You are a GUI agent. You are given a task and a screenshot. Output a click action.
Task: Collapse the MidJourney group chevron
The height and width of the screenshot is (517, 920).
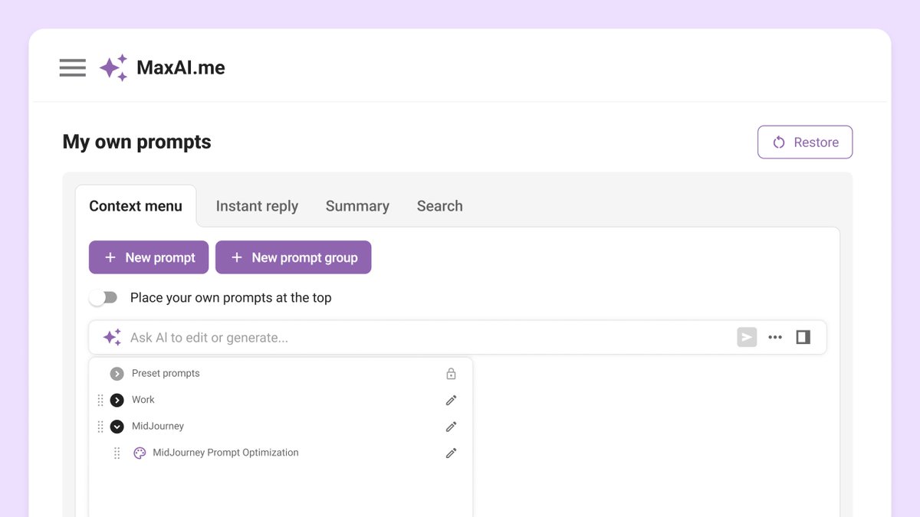point(117,427)
